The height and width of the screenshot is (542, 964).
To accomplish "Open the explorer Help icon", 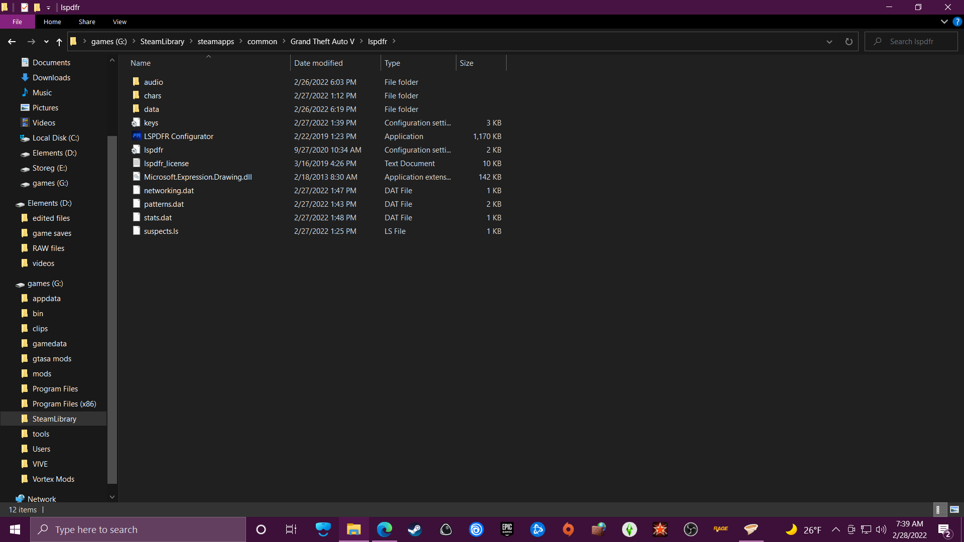I will tap(957, 22).
